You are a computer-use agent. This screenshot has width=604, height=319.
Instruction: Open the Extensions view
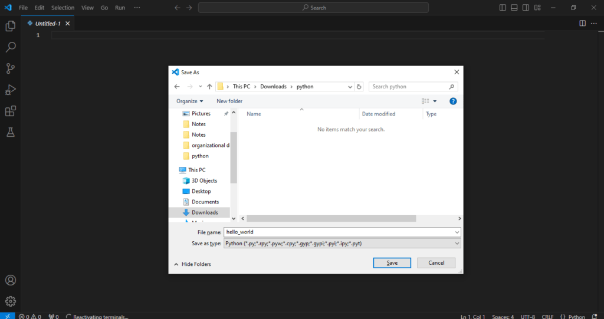point(11,111)
